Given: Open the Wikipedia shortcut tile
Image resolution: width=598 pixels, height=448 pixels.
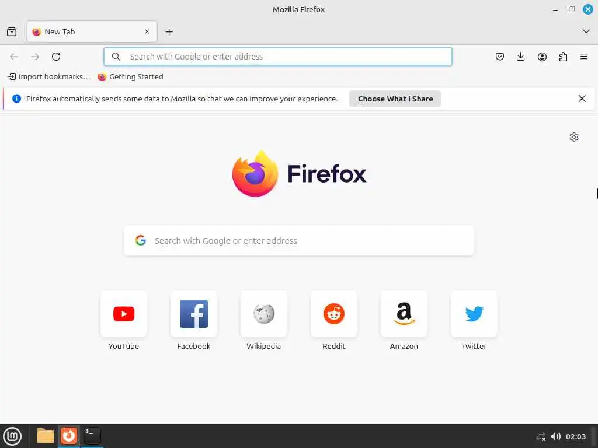Looking at the screenshot, I should click(x=264, y=314).
